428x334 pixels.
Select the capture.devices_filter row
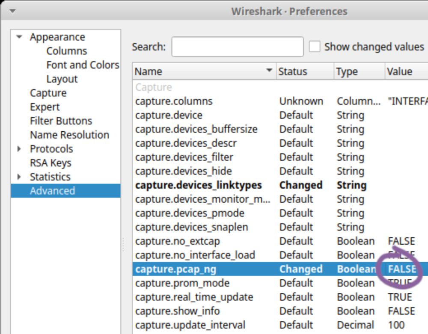[x=280, y=157]
